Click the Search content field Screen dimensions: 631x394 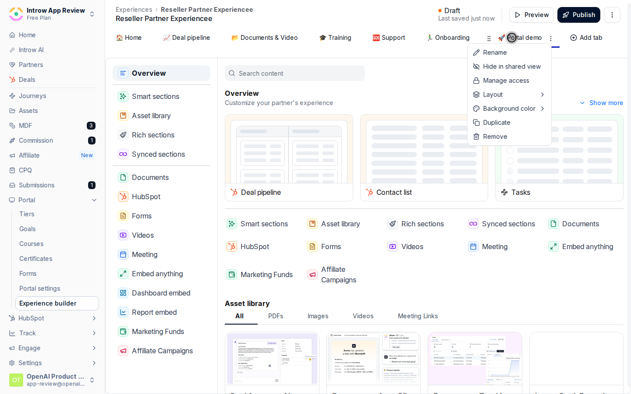pyautogui.click(x=295, y=73)
